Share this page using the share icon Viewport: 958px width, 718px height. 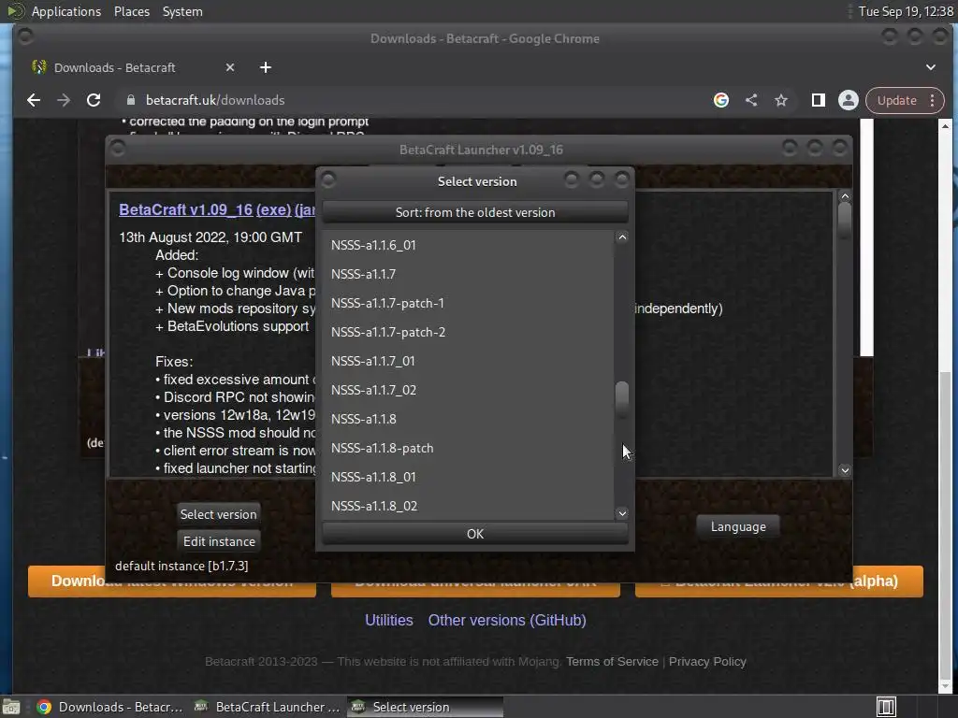tap(751, 100)
